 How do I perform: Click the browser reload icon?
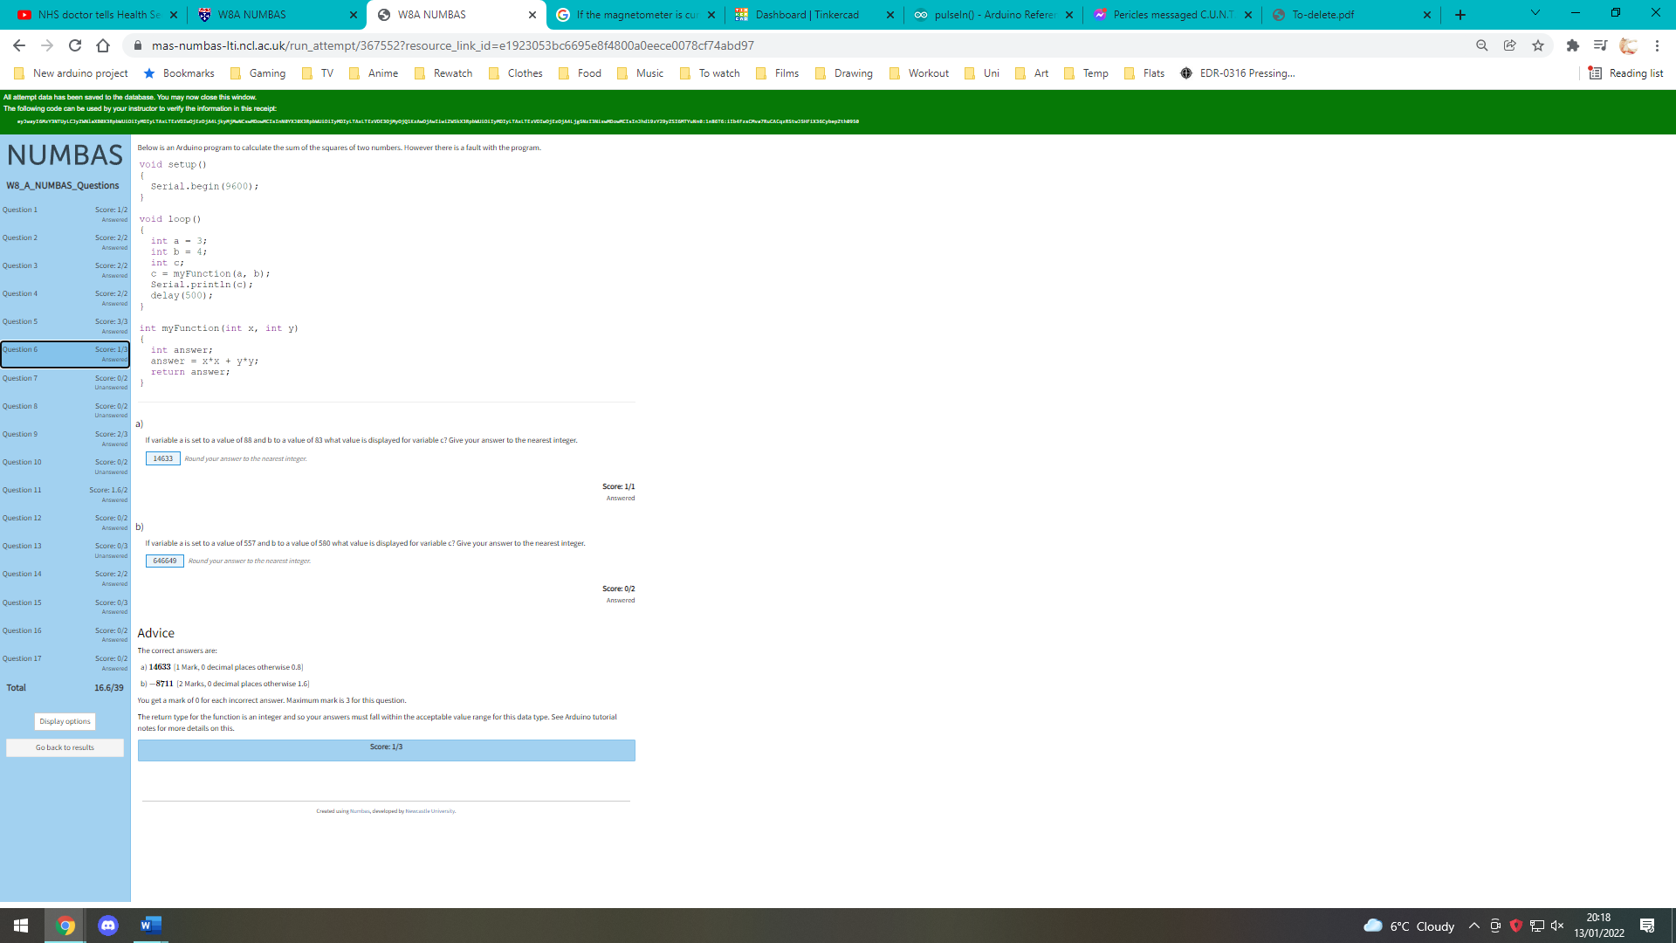pyautogui.click(x=75, y=45)
